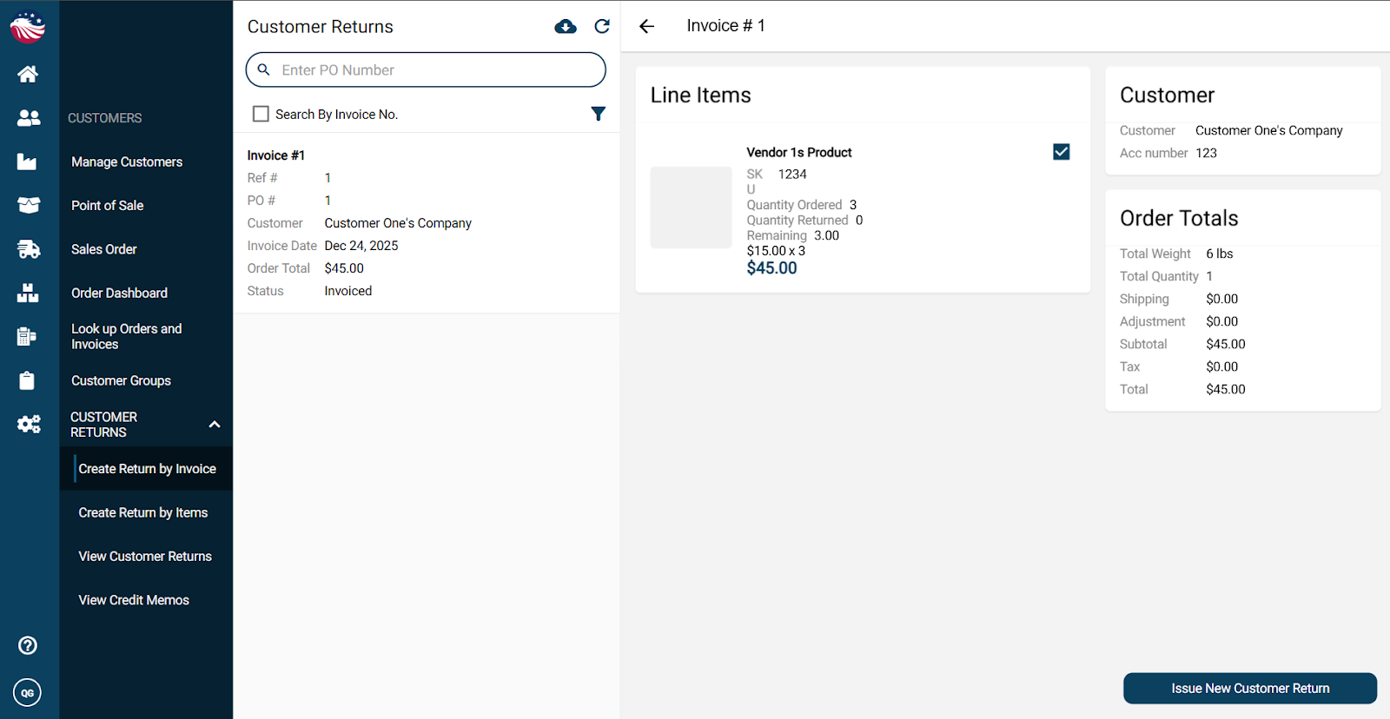Refresh the Customer Returns list

602,26
